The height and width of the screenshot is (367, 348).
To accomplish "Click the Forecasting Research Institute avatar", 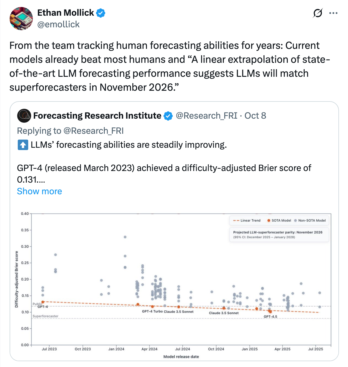I will (x=24, y=116).
